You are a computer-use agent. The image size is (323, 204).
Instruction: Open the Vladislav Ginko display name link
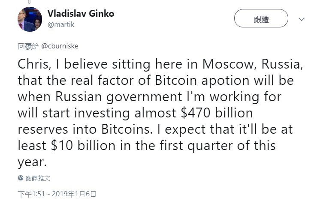tap(81, 13)
